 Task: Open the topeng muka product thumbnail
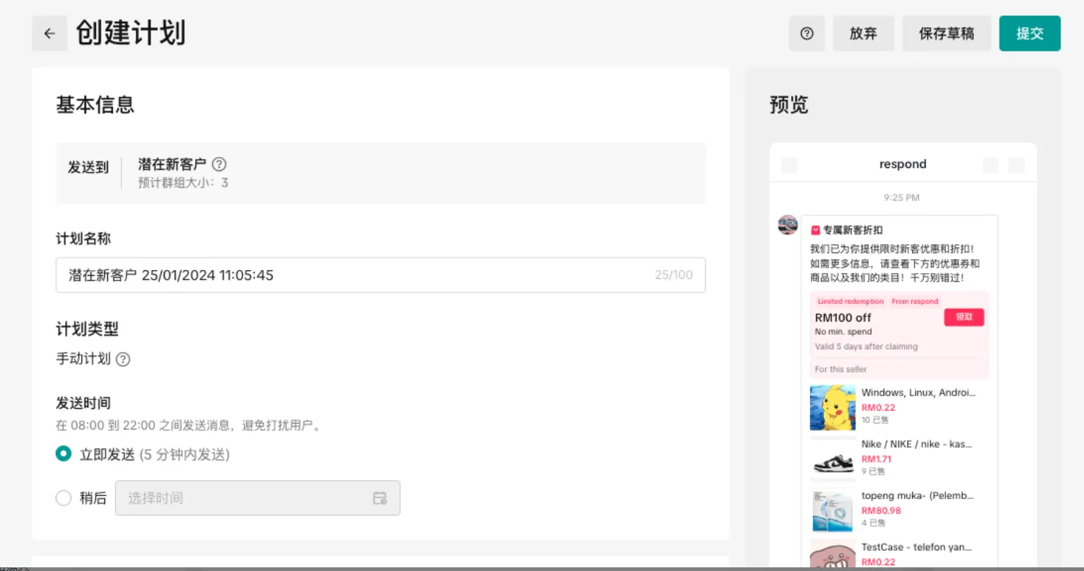click(x=833, y=510)
